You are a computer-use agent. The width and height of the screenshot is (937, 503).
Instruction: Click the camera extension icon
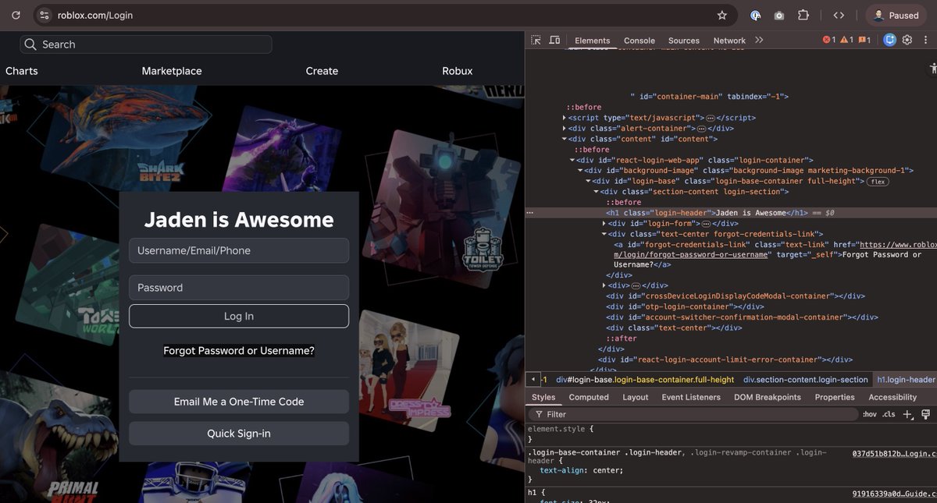pos(778,15)
